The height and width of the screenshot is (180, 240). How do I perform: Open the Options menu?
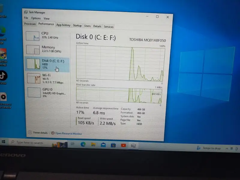[36, 18]
